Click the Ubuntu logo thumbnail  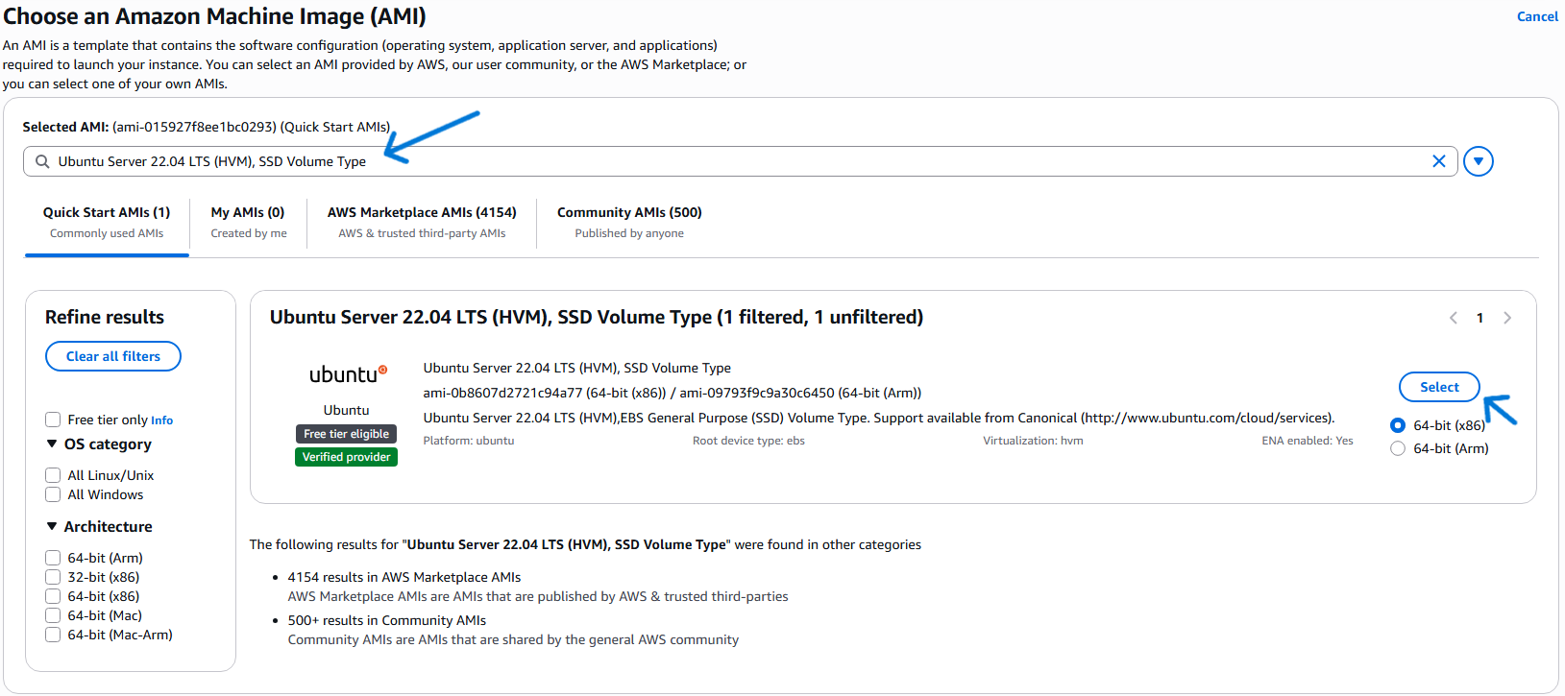[x=347, y=374]
